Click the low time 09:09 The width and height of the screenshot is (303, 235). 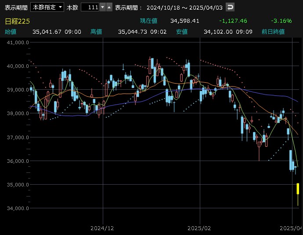click(x=244, y=32)
